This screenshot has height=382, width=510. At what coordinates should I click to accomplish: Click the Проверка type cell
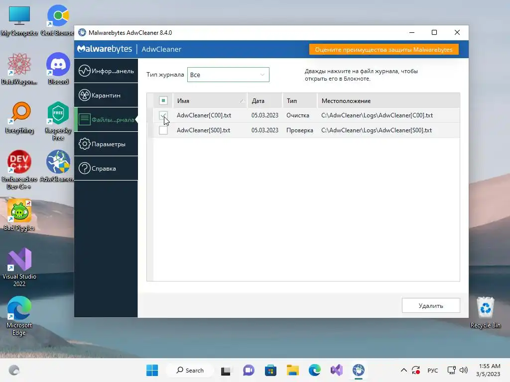coord(299,130)
